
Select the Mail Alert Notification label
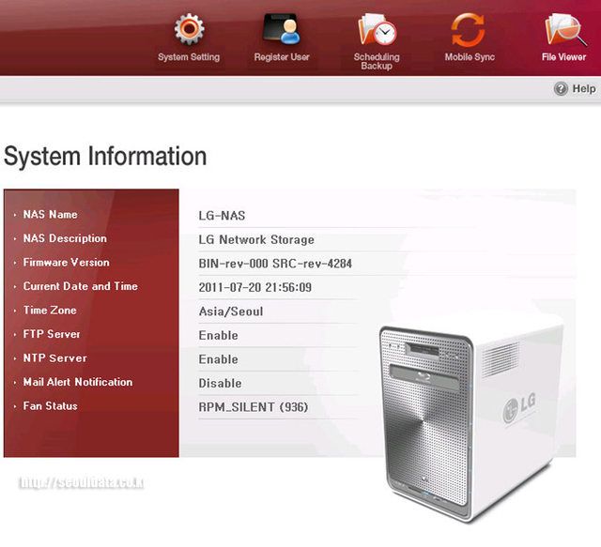(x=78, y=382)
